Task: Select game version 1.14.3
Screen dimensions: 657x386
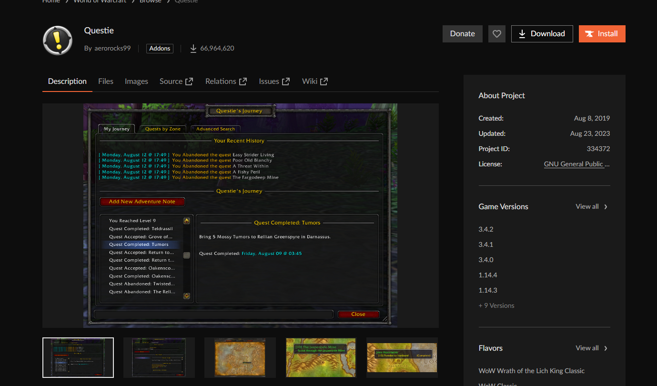Action: point(488,290)
